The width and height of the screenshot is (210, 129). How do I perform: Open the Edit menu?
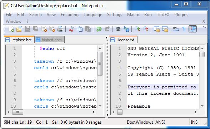click(21, 15)
